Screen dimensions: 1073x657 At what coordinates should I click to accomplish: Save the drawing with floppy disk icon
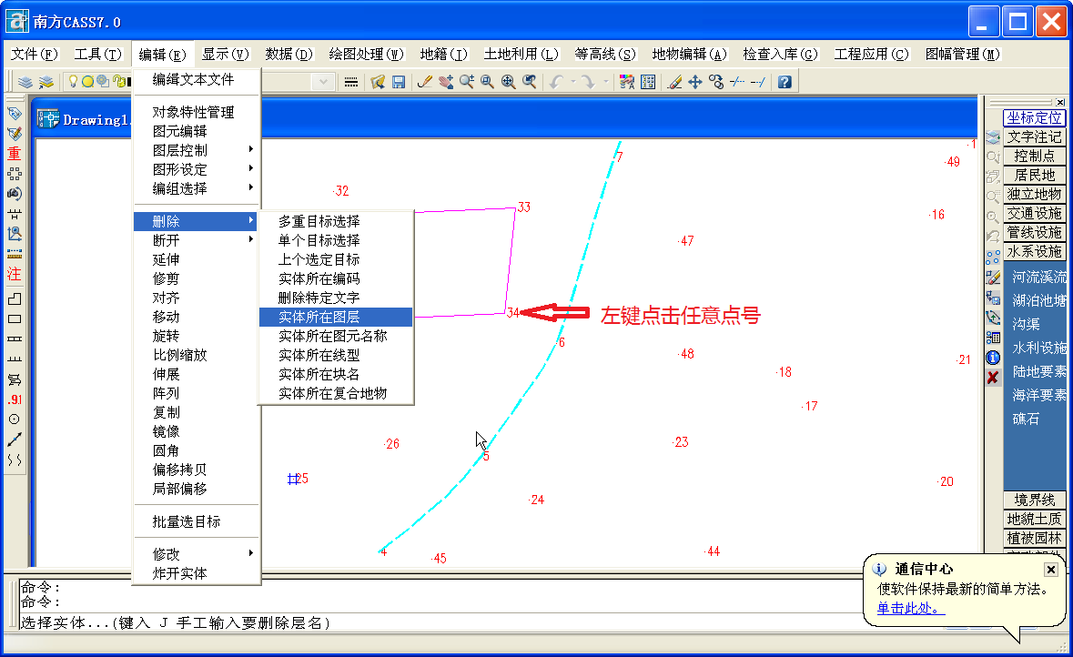pyautogui.click(x=399, y=82)
